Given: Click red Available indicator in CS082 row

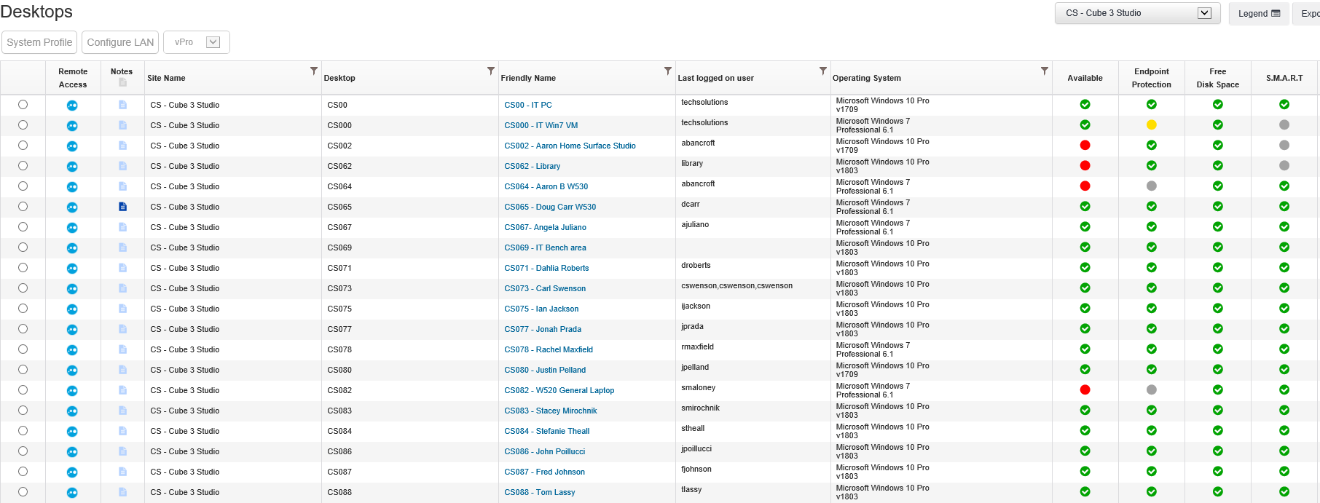Looking at the screenshot, I should click(1085, 389).
